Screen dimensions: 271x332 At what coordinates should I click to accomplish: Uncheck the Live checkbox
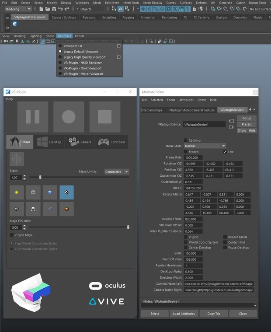coord(225,152)
